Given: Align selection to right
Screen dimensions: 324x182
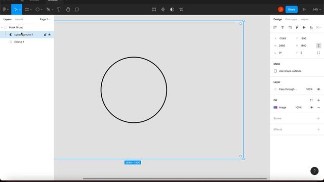Looking at the screenshot, I should [x=290, y=27].
